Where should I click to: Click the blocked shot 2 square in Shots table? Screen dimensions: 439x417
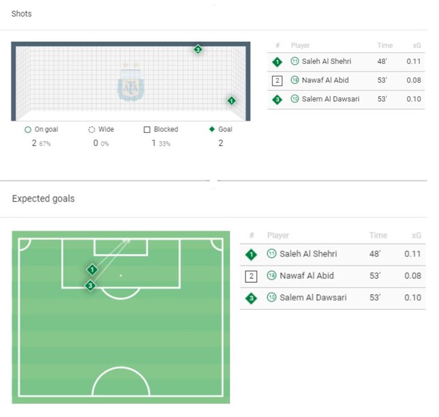point(277,81)
